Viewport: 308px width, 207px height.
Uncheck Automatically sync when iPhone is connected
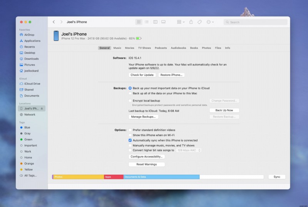[x=130, y=140]
